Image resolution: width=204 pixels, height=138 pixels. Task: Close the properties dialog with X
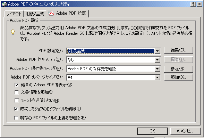(199, 4)
